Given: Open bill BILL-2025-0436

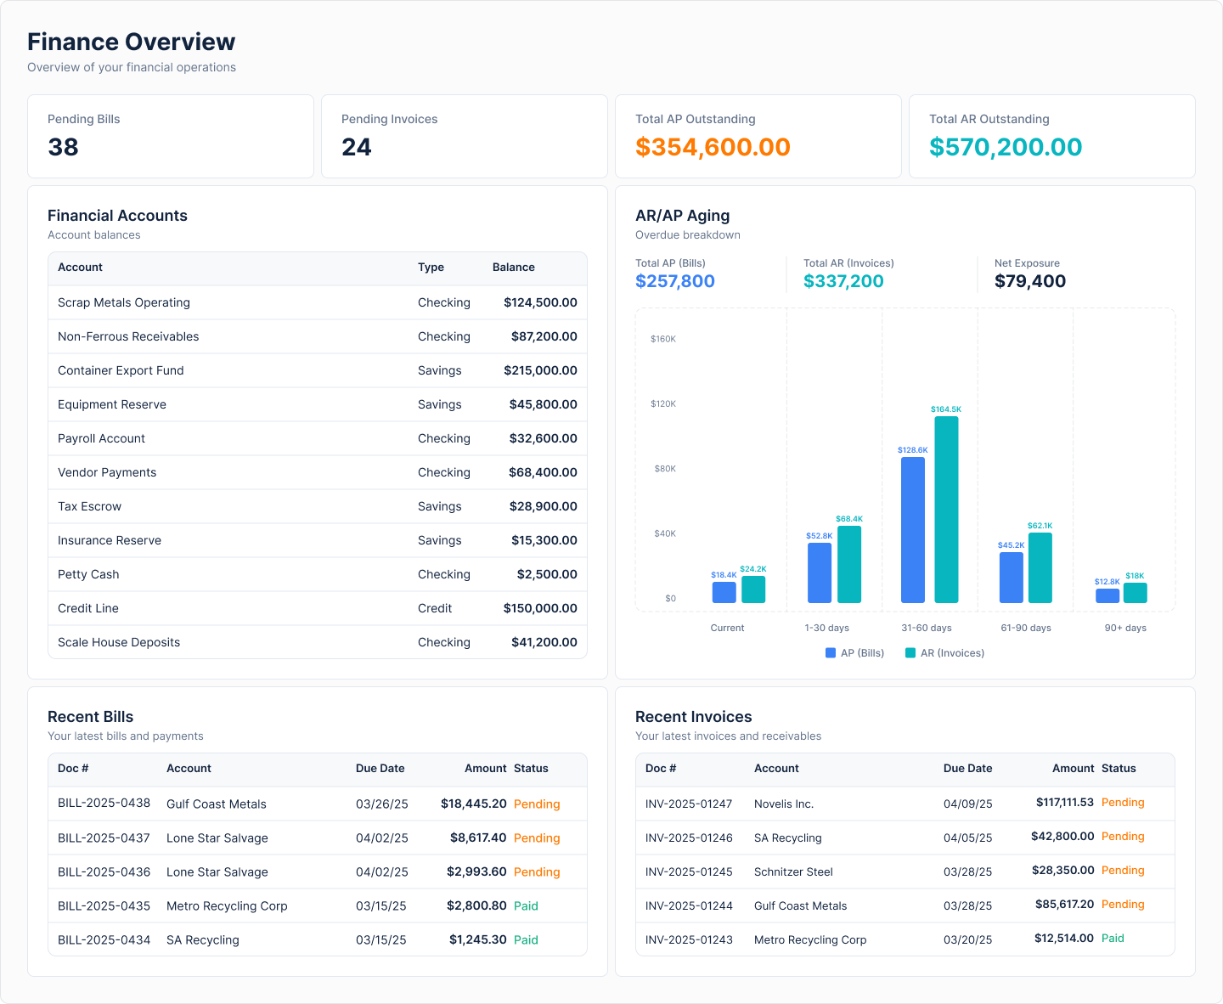Looking at the screenshot, I should tap(318, 871).
